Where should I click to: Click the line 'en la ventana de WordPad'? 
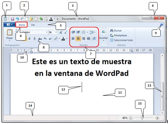(x=82, y=73)
